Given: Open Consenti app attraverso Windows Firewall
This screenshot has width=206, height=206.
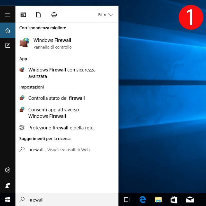Looking at the screenshot, I should [x=53, y=113].
